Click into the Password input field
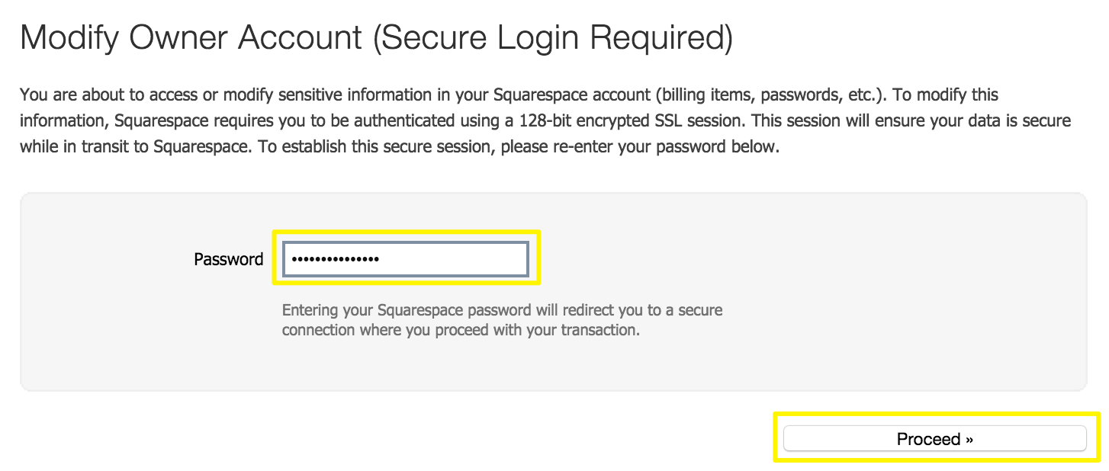1109x471 pixels. 450,259
